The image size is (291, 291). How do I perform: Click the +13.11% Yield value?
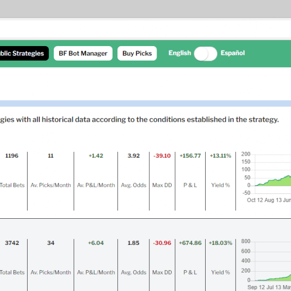tap(221, 156)
